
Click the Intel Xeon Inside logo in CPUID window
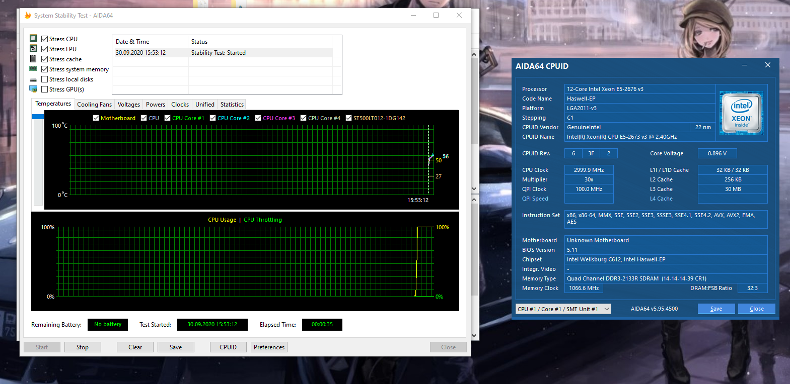[x=742, y=113]
